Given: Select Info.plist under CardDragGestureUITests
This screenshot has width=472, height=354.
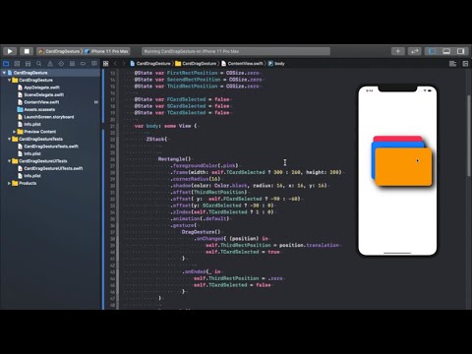Looking at the screenshot, I should [32, 176].
